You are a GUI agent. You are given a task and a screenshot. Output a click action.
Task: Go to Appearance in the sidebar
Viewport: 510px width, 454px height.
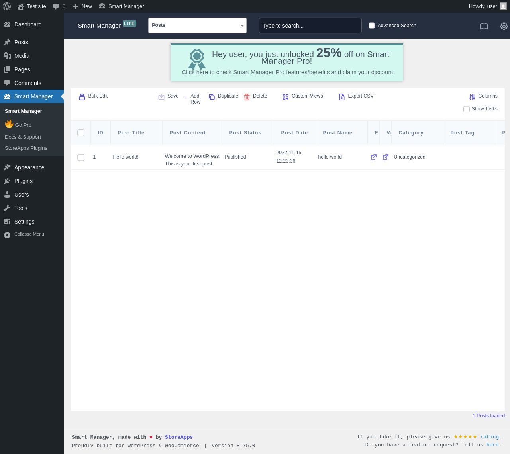point(29,167)
